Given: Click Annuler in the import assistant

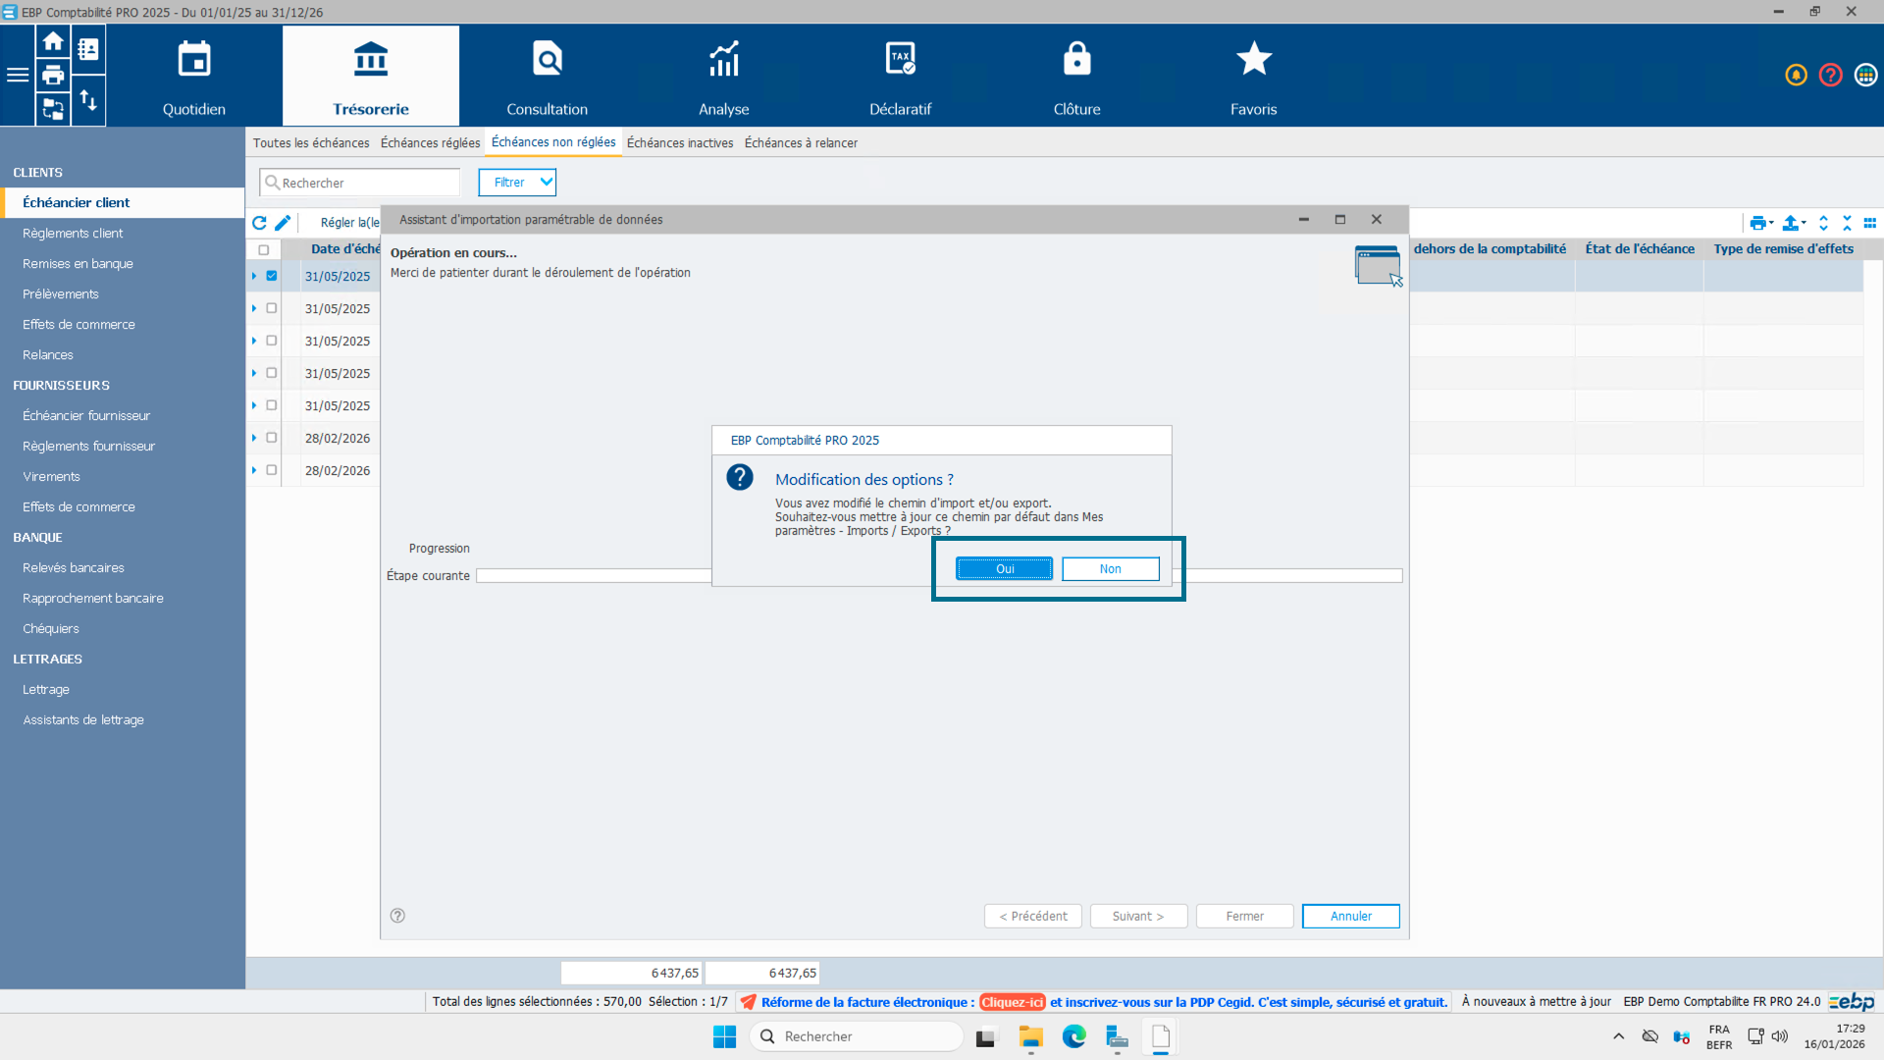Looking at the screenshot, I should tap(1350, 916).
